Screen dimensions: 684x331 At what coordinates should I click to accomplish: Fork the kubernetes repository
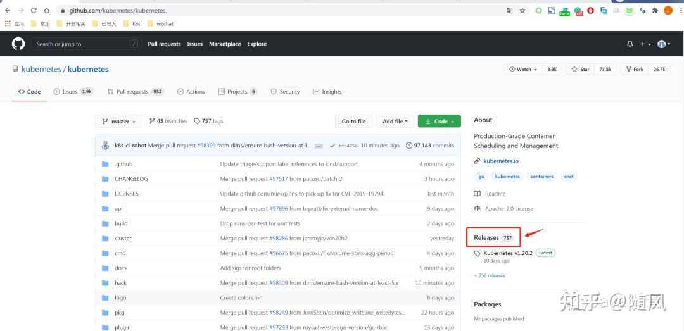pyautogui.click(x=634, y=70)
